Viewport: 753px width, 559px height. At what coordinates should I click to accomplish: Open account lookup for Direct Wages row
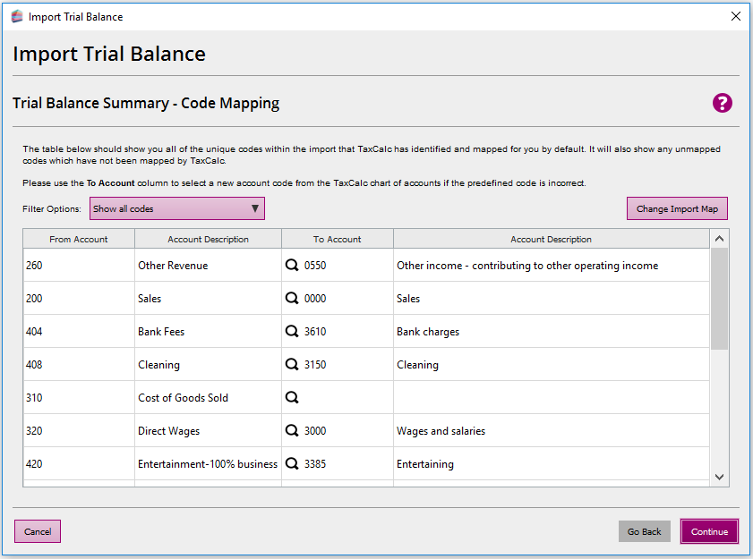(292, 430)
